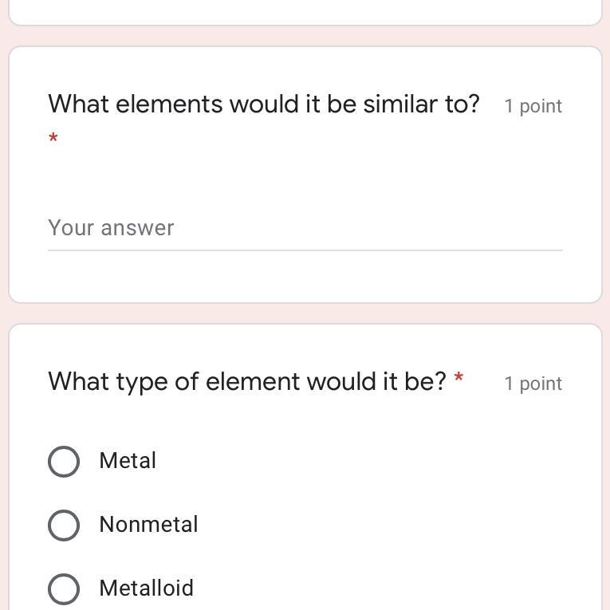Click empty area right of the Metal option

[x=359, y=461]
